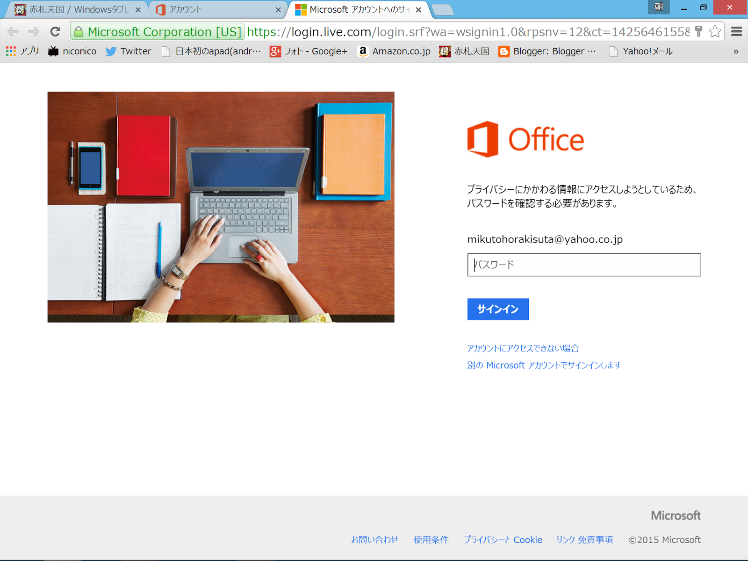Image resolution: width=748 pixels, height=561 pixels.
Task: Open the Yahoo!メール bookmark
Action: 641,51
